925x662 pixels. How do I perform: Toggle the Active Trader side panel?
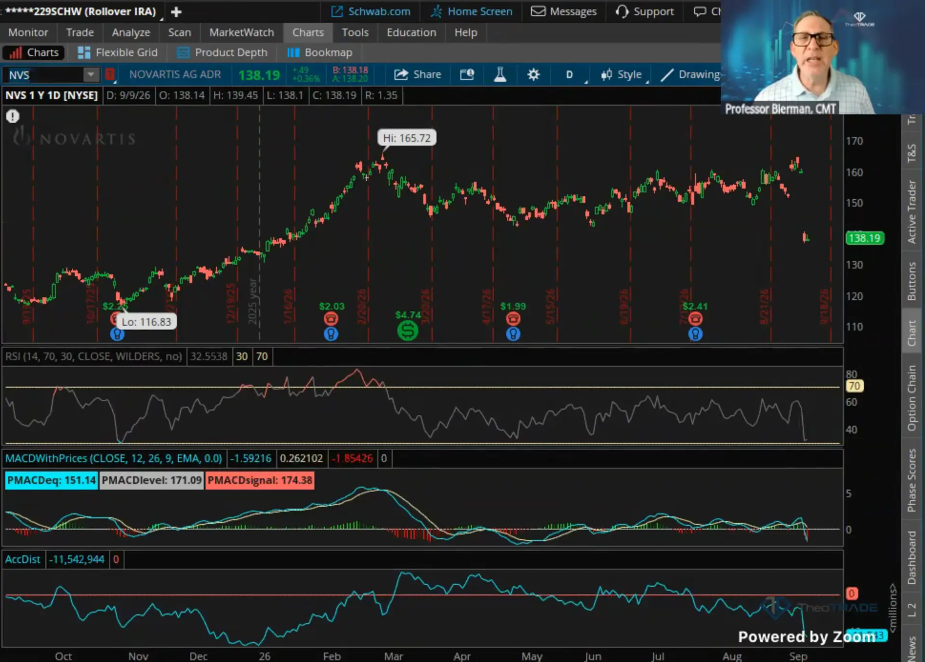coord(912,212)
